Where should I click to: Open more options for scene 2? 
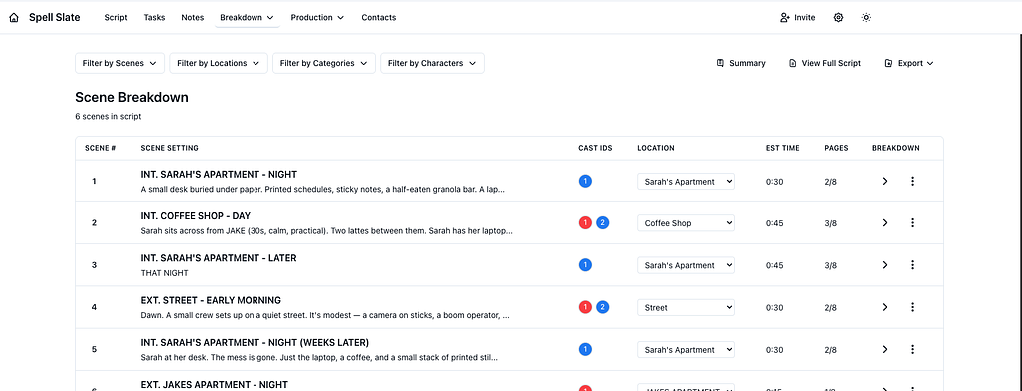tap(912, 222)
